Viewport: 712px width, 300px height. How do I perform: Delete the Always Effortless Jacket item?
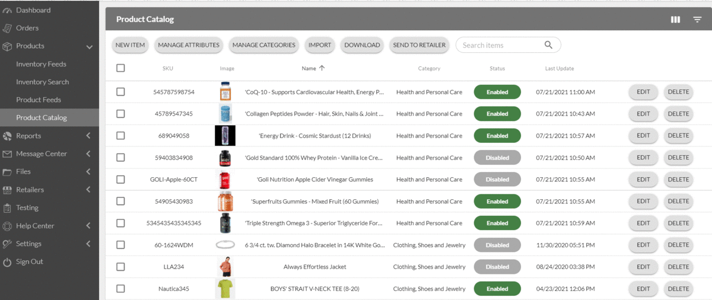[x=678, y=267]
